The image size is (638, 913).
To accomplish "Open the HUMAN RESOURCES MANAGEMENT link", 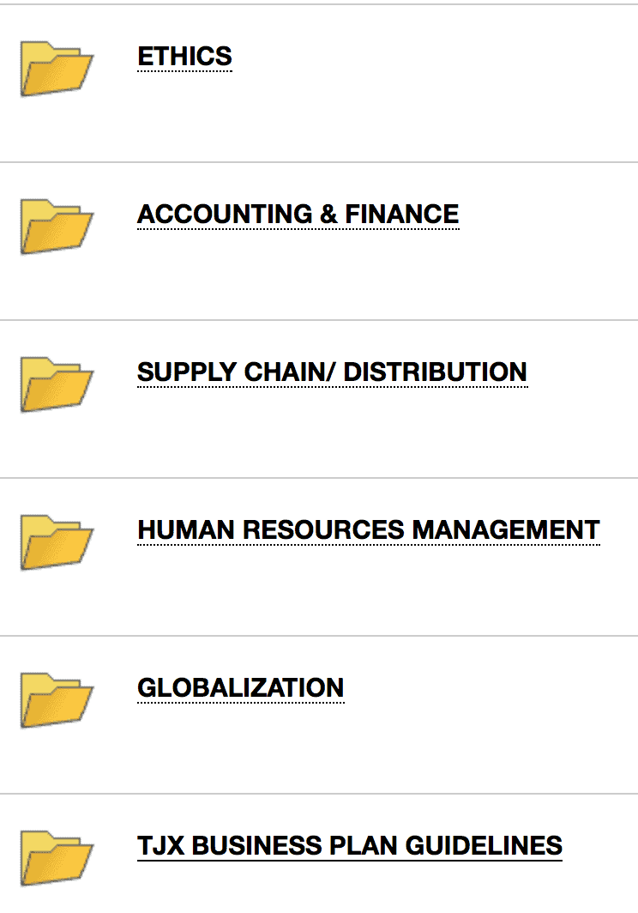I will point(368,530).
